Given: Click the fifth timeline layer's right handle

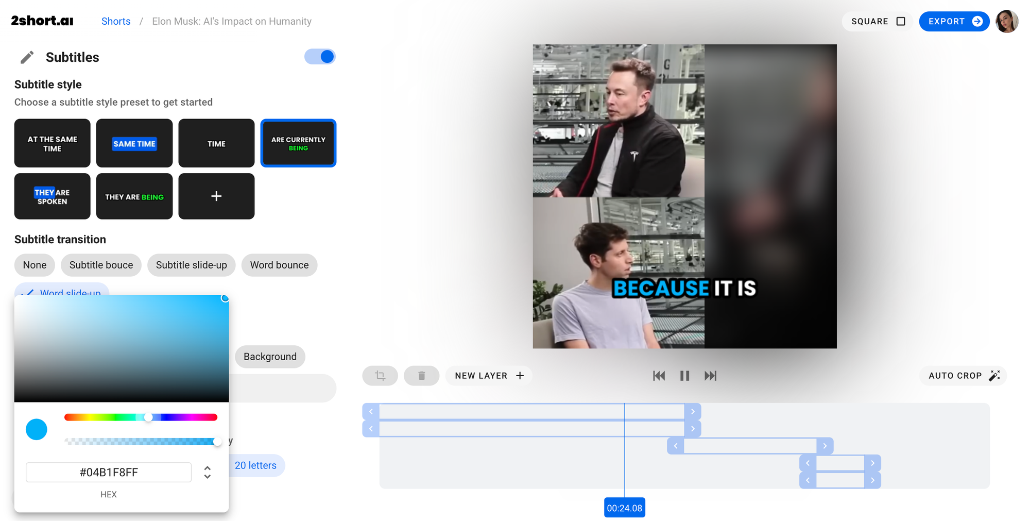Looking at the screenshot, I should (x=872, y=480).
